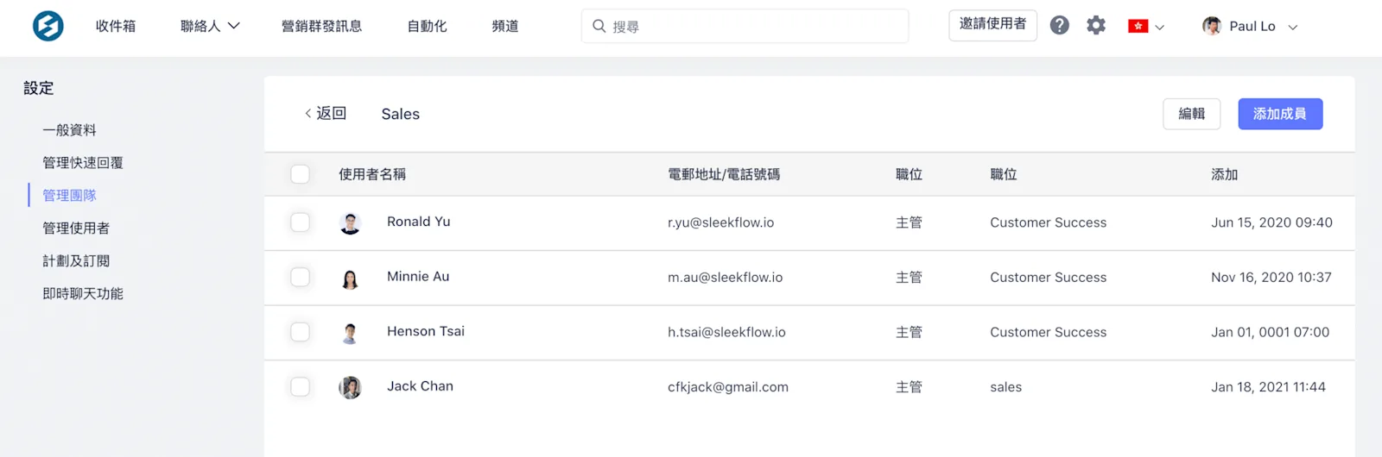Click email r.yu@sleekflow.io
The height and width of the screenshot is (457, 1382).
(720, 222)
